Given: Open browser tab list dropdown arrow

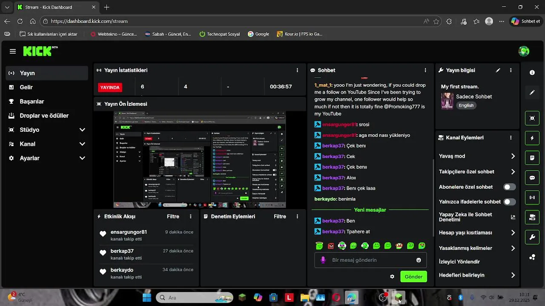Looking at the screenshot, I should (x=7, y=7).
